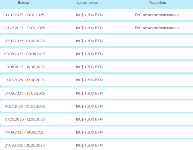Click the Подробно column header
This screenshot has height=150, width=193.
157,2
